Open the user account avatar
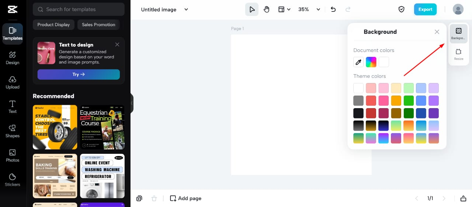 coord(458,10)
